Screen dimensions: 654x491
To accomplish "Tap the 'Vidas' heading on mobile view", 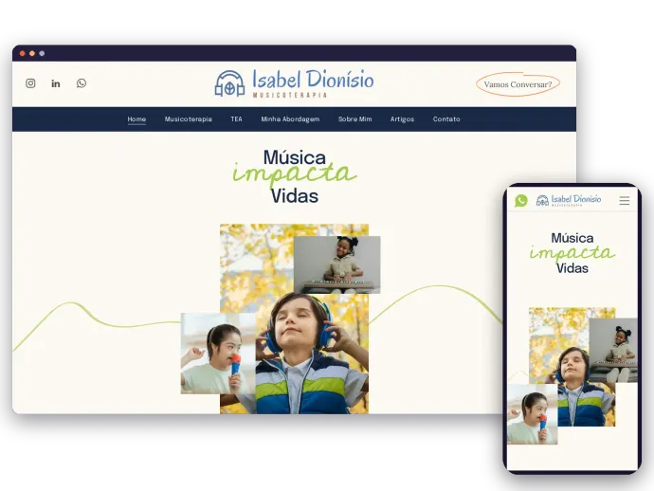I will pyautogui.click(x=572, y=268).
